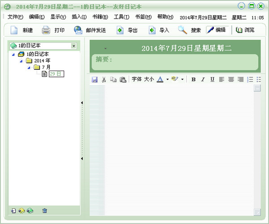Click the 导入 import toolbar button
Viewport: 269px width, 224px height.
pos(159,30)
